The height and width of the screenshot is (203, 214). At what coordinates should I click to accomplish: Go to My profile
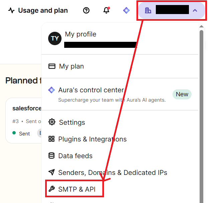(x=81, y=34)
